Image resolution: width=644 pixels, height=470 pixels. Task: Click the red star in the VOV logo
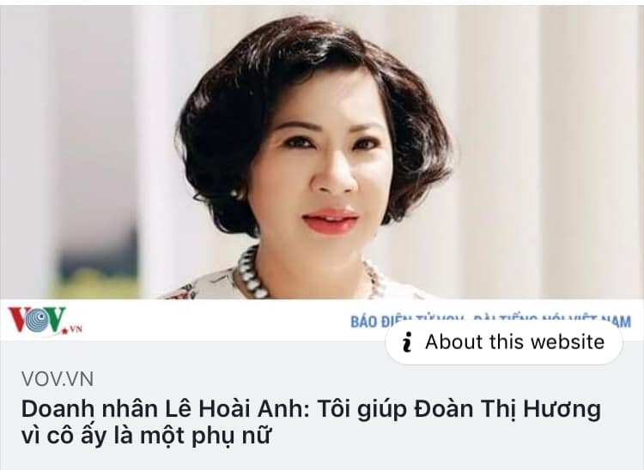click(x=64, y=330)
